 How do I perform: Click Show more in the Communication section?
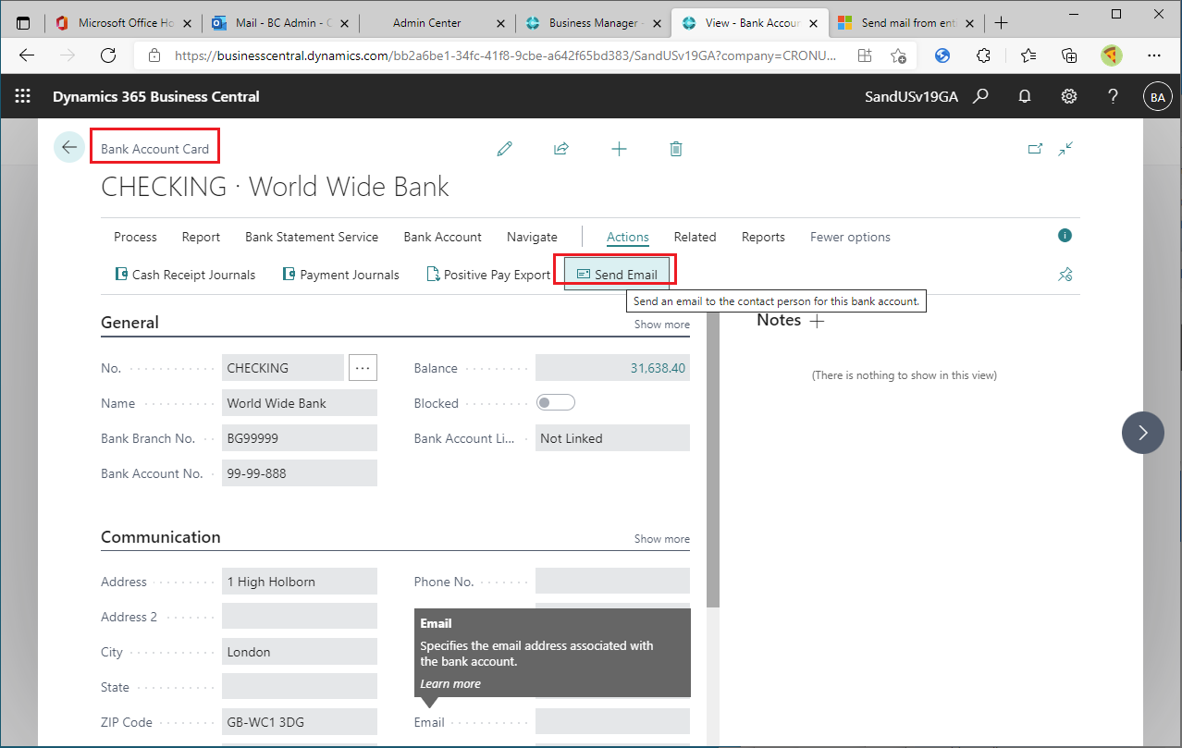[661, 538]
